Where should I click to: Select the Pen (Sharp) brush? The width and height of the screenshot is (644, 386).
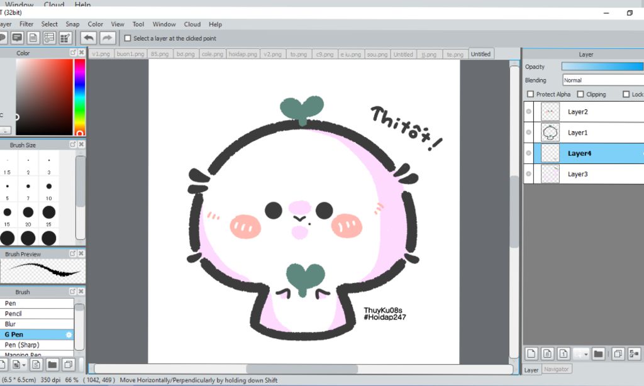click(x=36, y=345)
